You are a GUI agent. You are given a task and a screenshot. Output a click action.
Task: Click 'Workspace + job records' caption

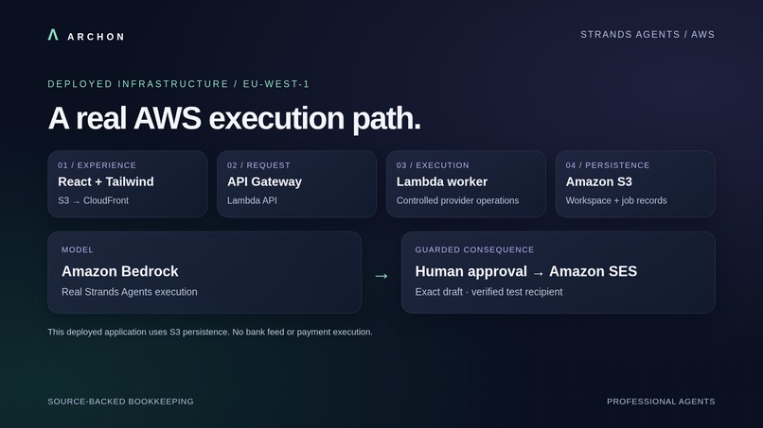[x=616, y=200]
